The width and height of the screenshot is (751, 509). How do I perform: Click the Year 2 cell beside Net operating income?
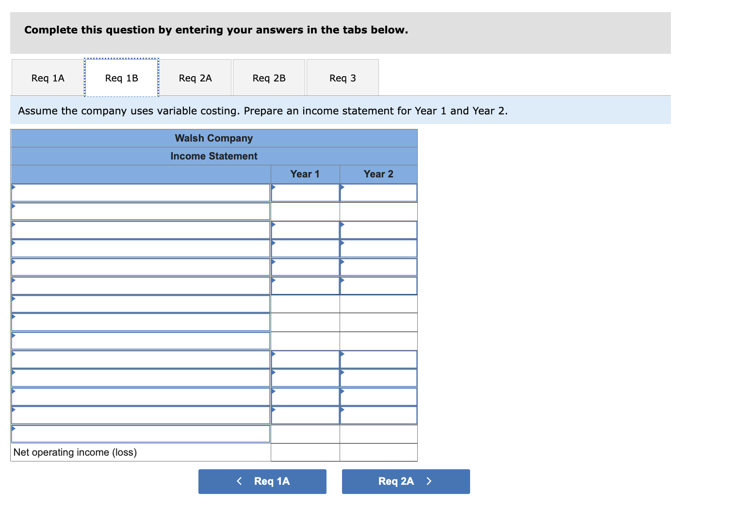click(x=378, y=452)
